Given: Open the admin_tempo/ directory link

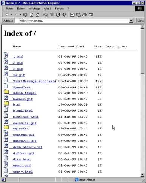Looking at the screenshot, I should pos(25,93).
